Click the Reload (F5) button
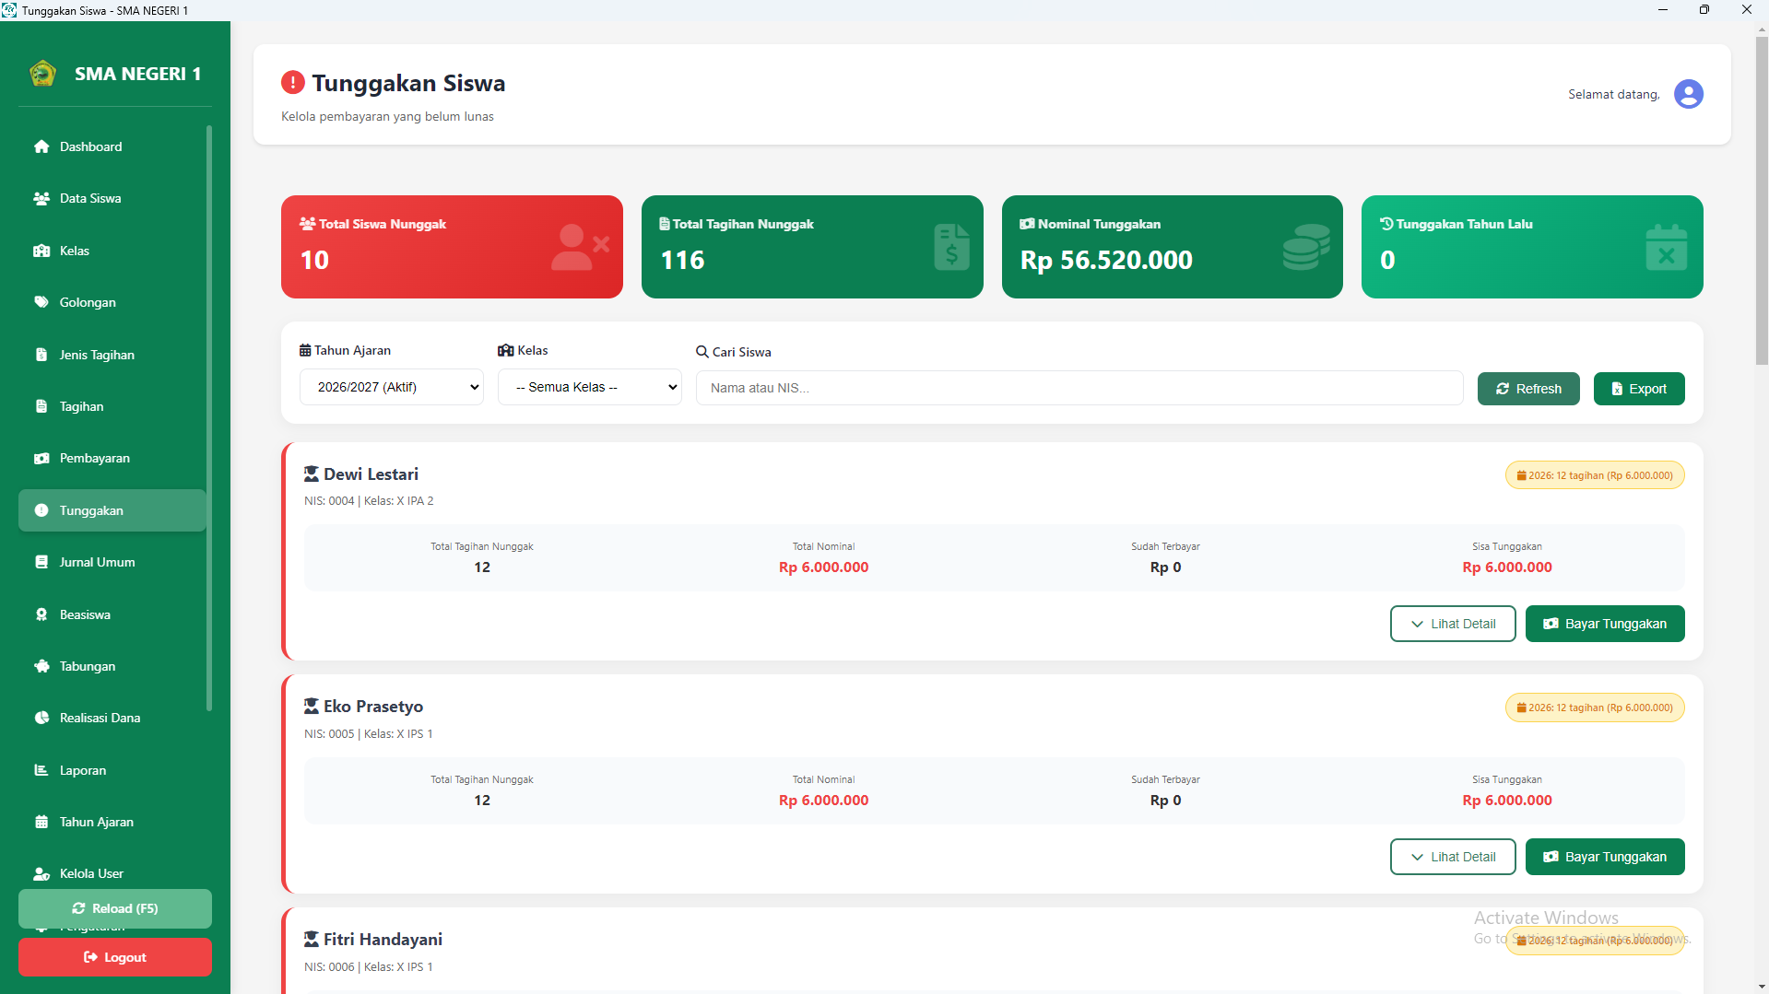The width and height of the screenshot is (1769, 994). coord(115,908)
